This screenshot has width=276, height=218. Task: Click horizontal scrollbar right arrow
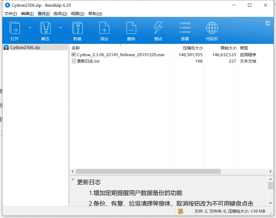click(271, 171)
